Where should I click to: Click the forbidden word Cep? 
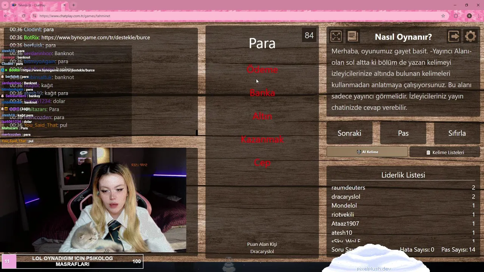pos(262,162)
